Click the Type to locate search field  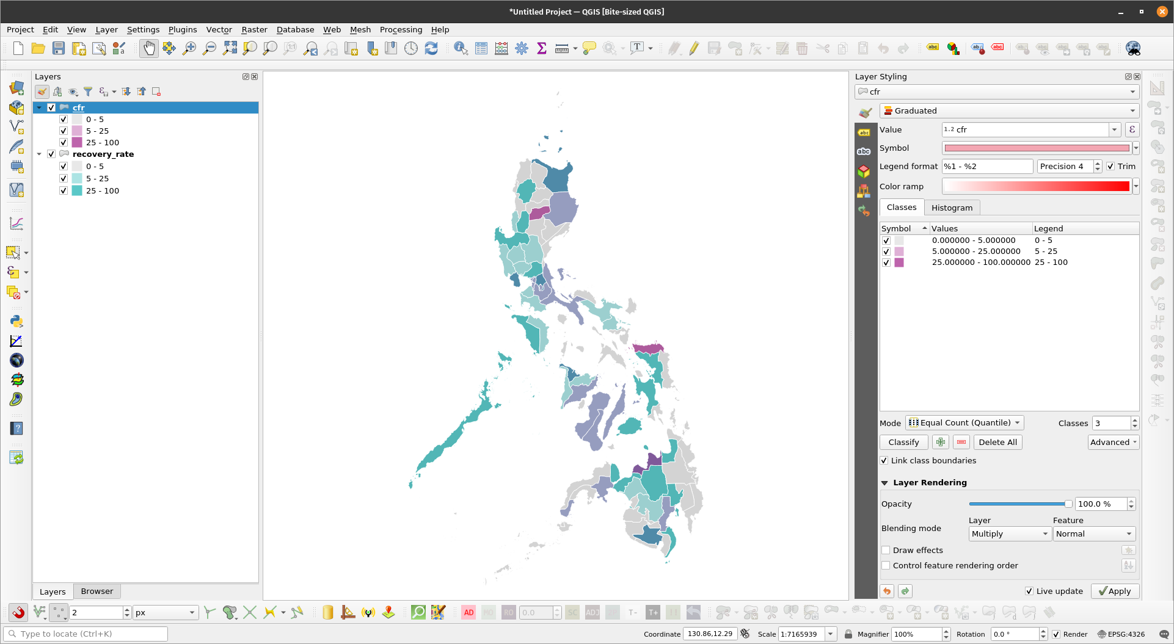click(86, 634)
